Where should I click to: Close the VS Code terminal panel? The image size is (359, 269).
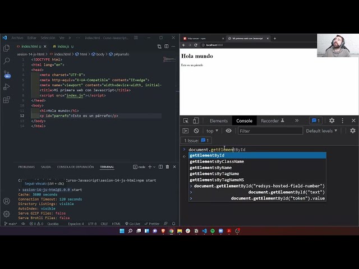point(174,167)
